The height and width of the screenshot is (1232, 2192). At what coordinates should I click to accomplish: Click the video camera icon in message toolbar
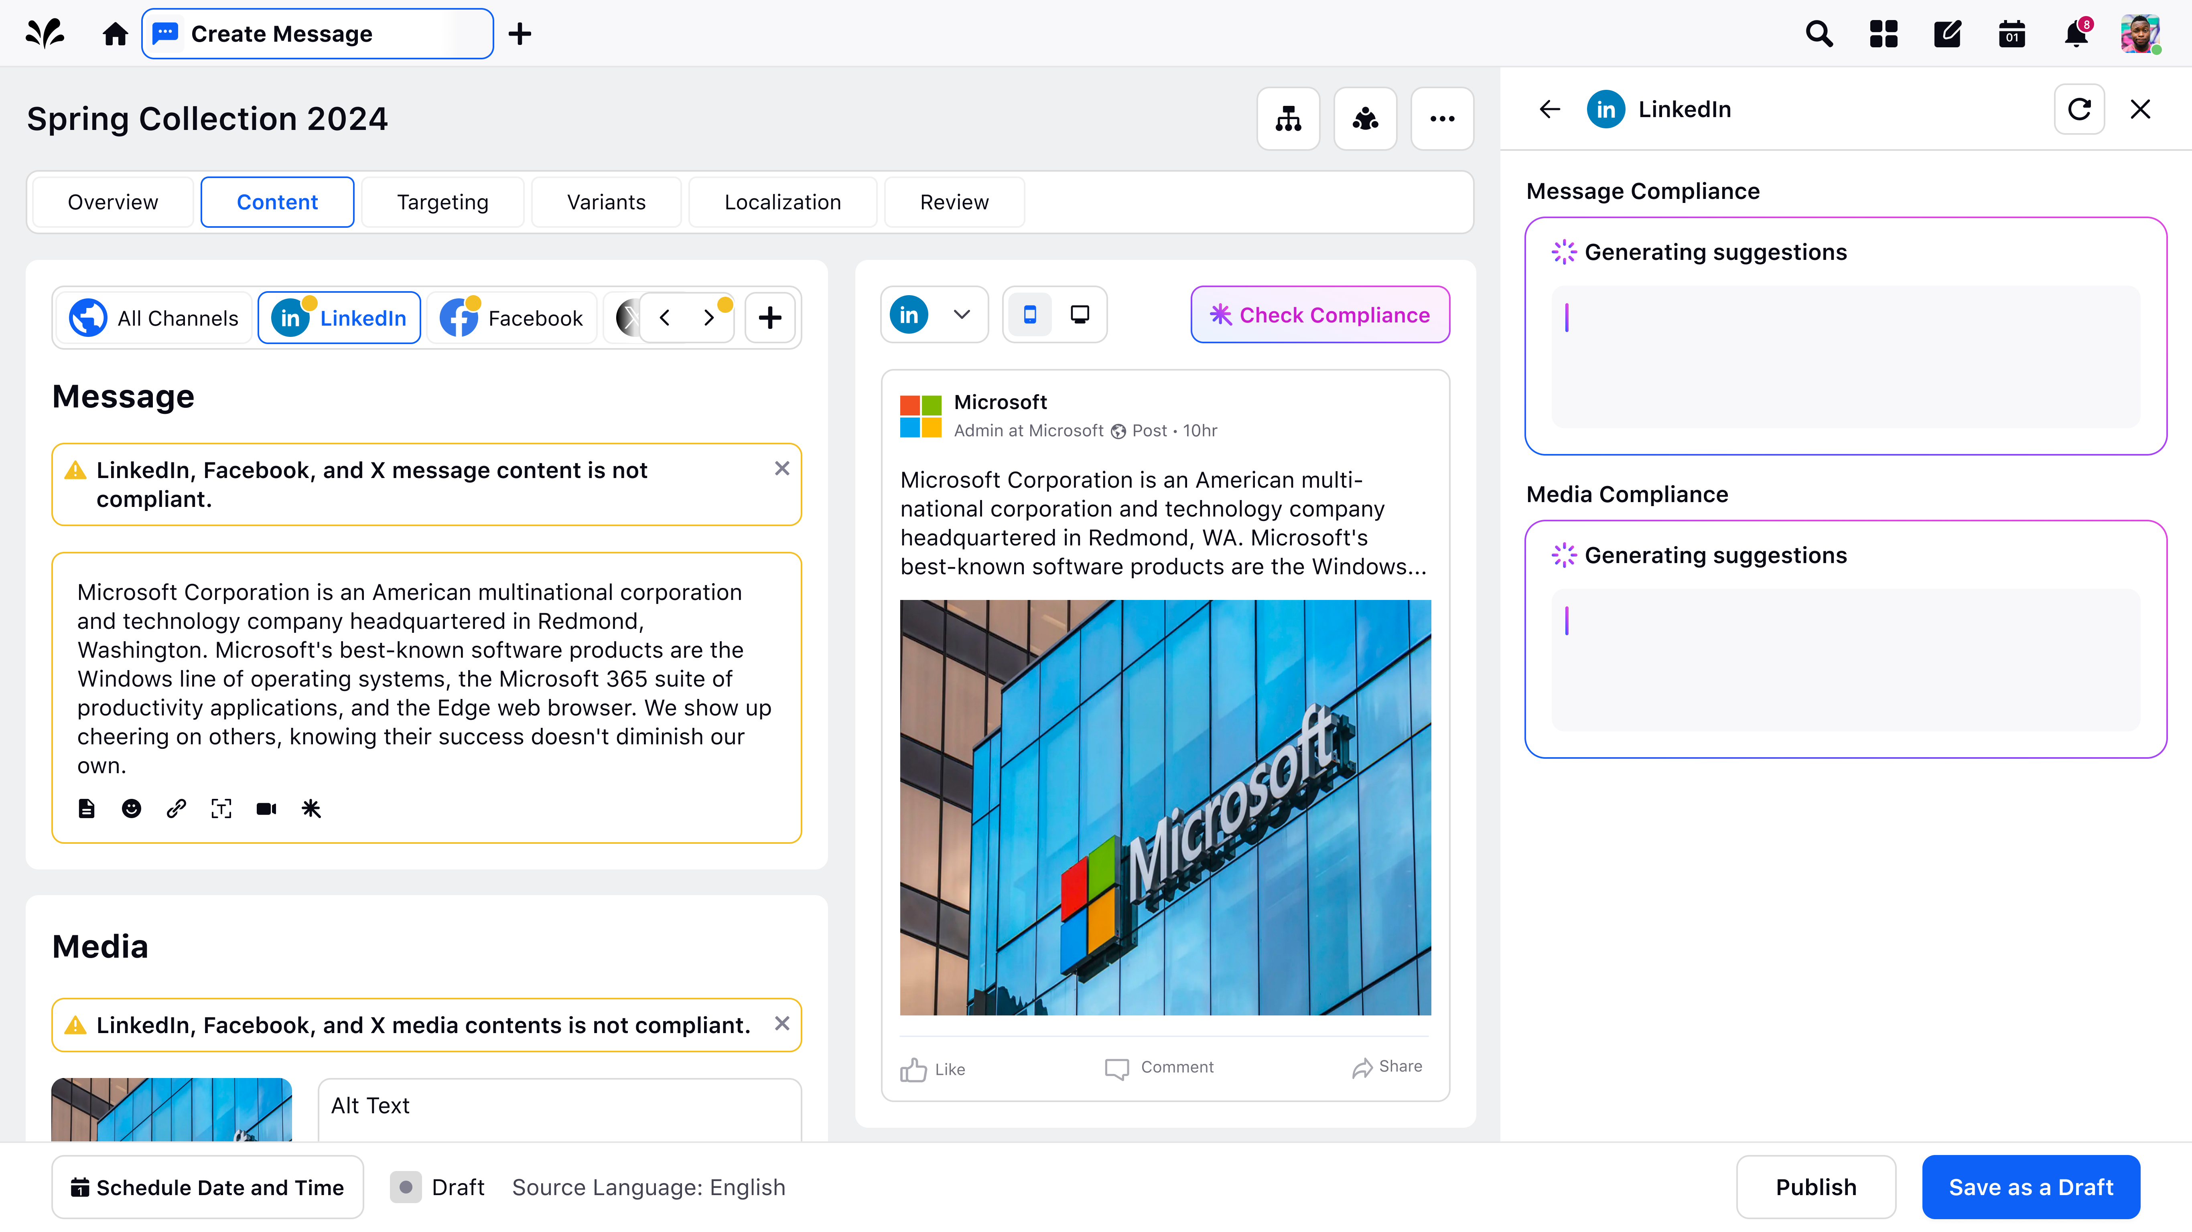point(266,808)
